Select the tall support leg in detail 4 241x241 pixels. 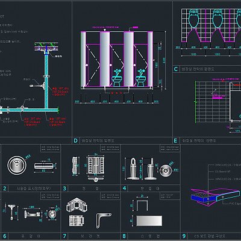pyautogui.click(x=133, y=169)
